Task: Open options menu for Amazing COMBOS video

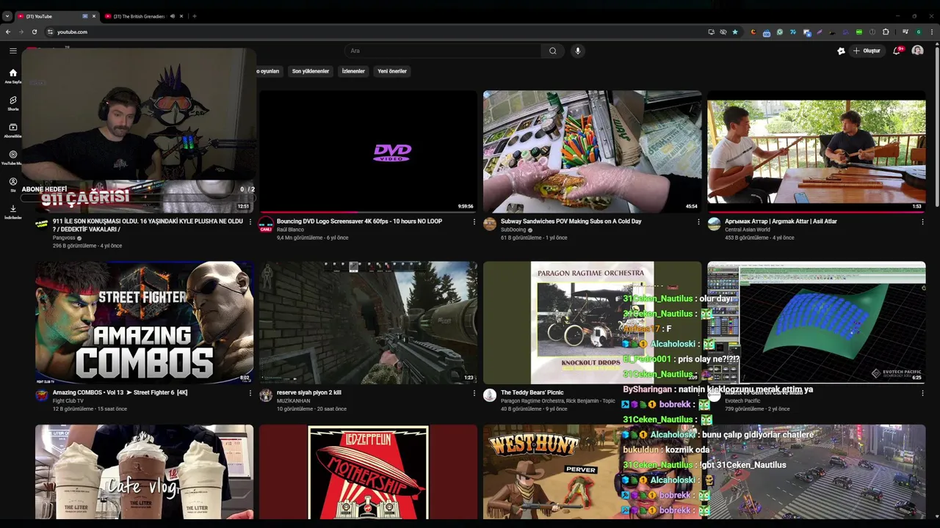Action: point(250,392)
